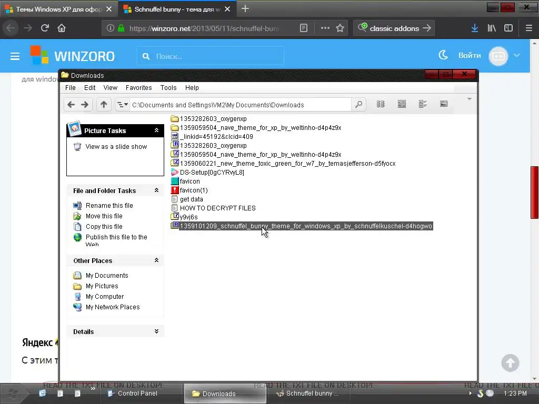The height and width of the screenshot is (404, 539).
Task: Click View as a slide show
Action: coord(116,147)
